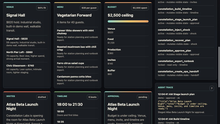
Task: Click Atlas Beta Launch Night in Approval card
Action: (123, 106)
